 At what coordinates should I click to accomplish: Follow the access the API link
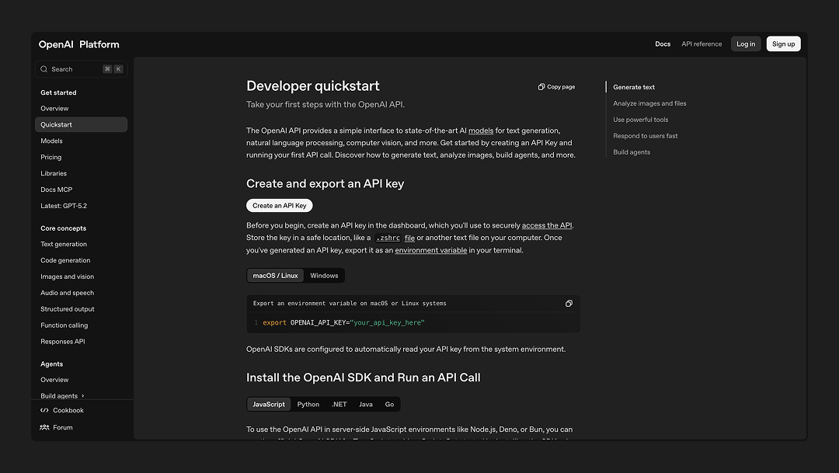[x=546, y=225]
